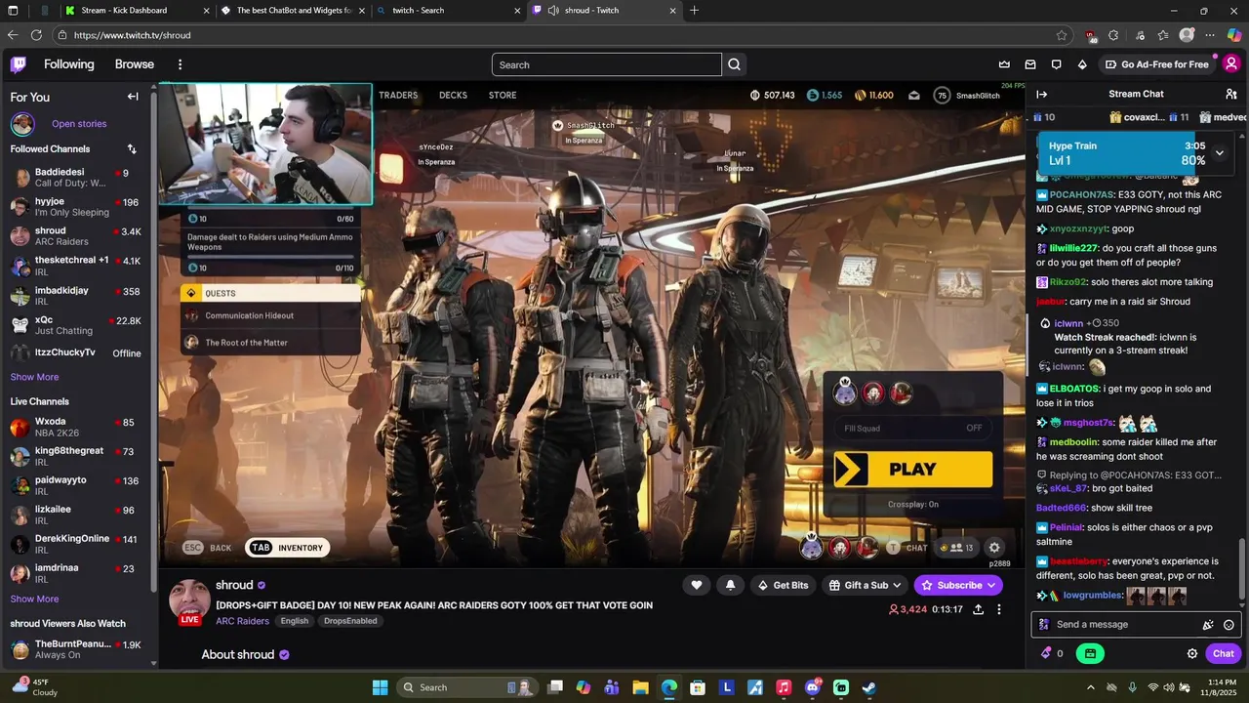Open the weather widget on taskbar
Viewport: 1249px width, 703px height.
click(x=35, y=687)
